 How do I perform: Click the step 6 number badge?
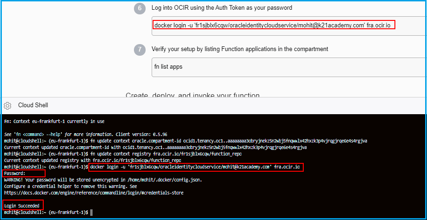click(x=140, y=8)
